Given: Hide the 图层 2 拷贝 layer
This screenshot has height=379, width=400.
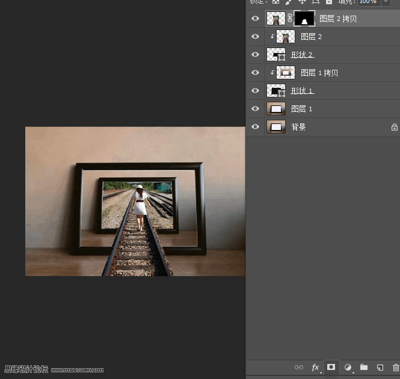Looking at the screenshot, I should pos(255,19).
